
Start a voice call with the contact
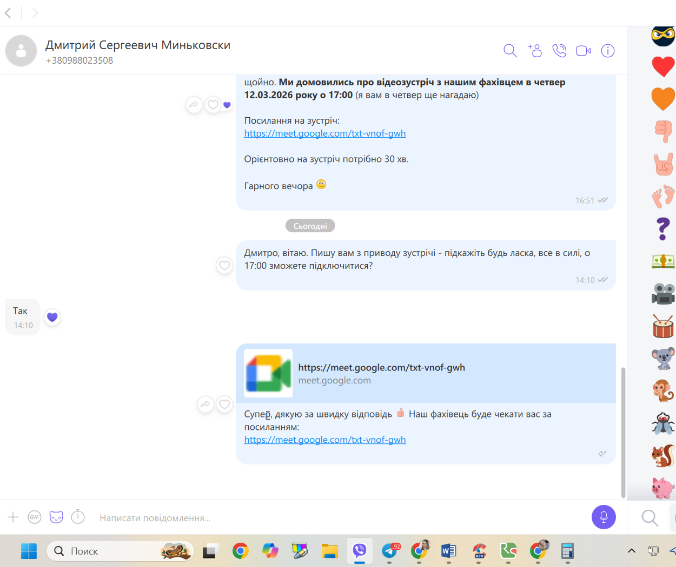point(559,51)
